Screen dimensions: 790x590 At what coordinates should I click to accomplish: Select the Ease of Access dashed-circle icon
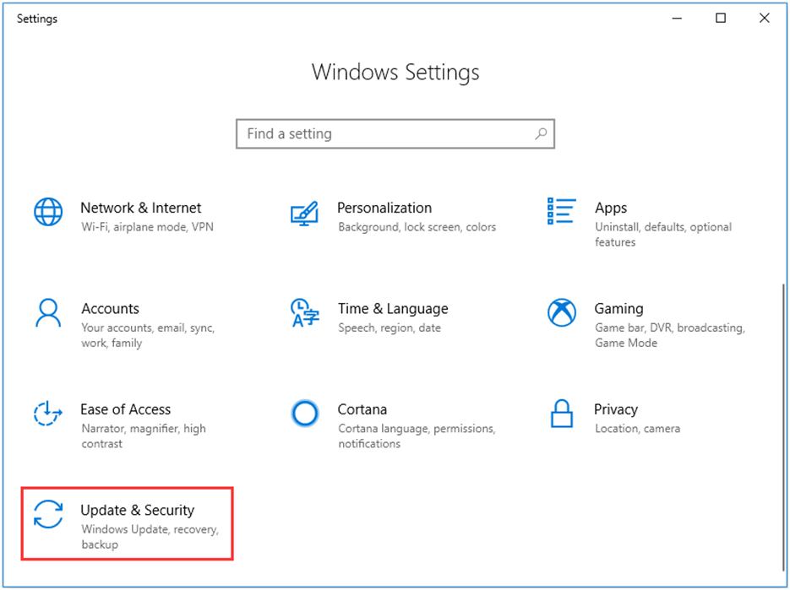pos(48,414)
